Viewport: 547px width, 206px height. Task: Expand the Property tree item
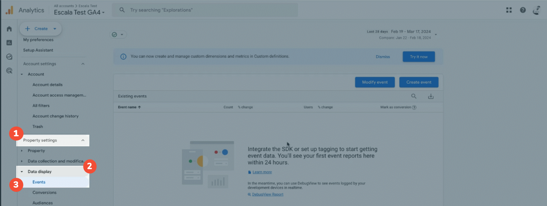22,151
